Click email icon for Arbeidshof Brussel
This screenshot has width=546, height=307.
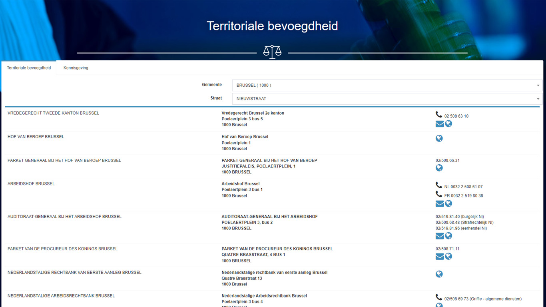(x=440, y=204)
